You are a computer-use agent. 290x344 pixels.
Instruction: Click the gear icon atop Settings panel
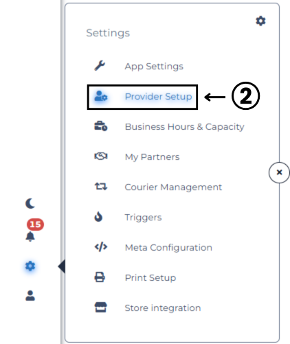(260, 21)
